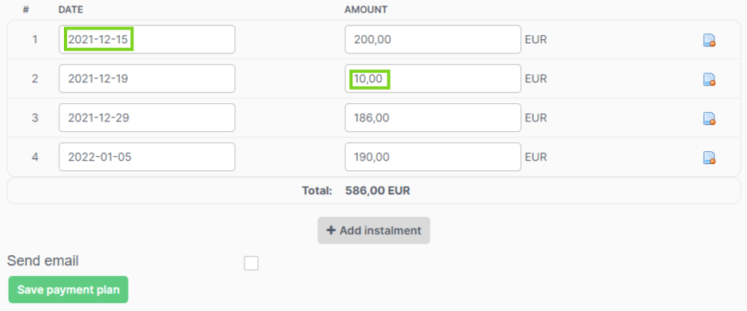Image resolution: width=747 pixels, height=311 pixels.
Task: Remove the 2021-12-19 instalment row
Action: (x=709, y=80)
